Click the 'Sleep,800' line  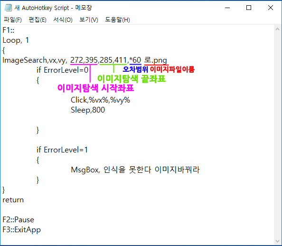[88, 110]
